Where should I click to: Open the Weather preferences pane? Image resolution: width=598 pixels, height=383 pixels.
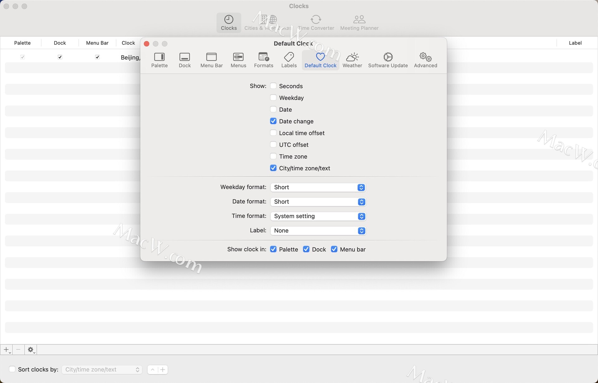[352, 60]
